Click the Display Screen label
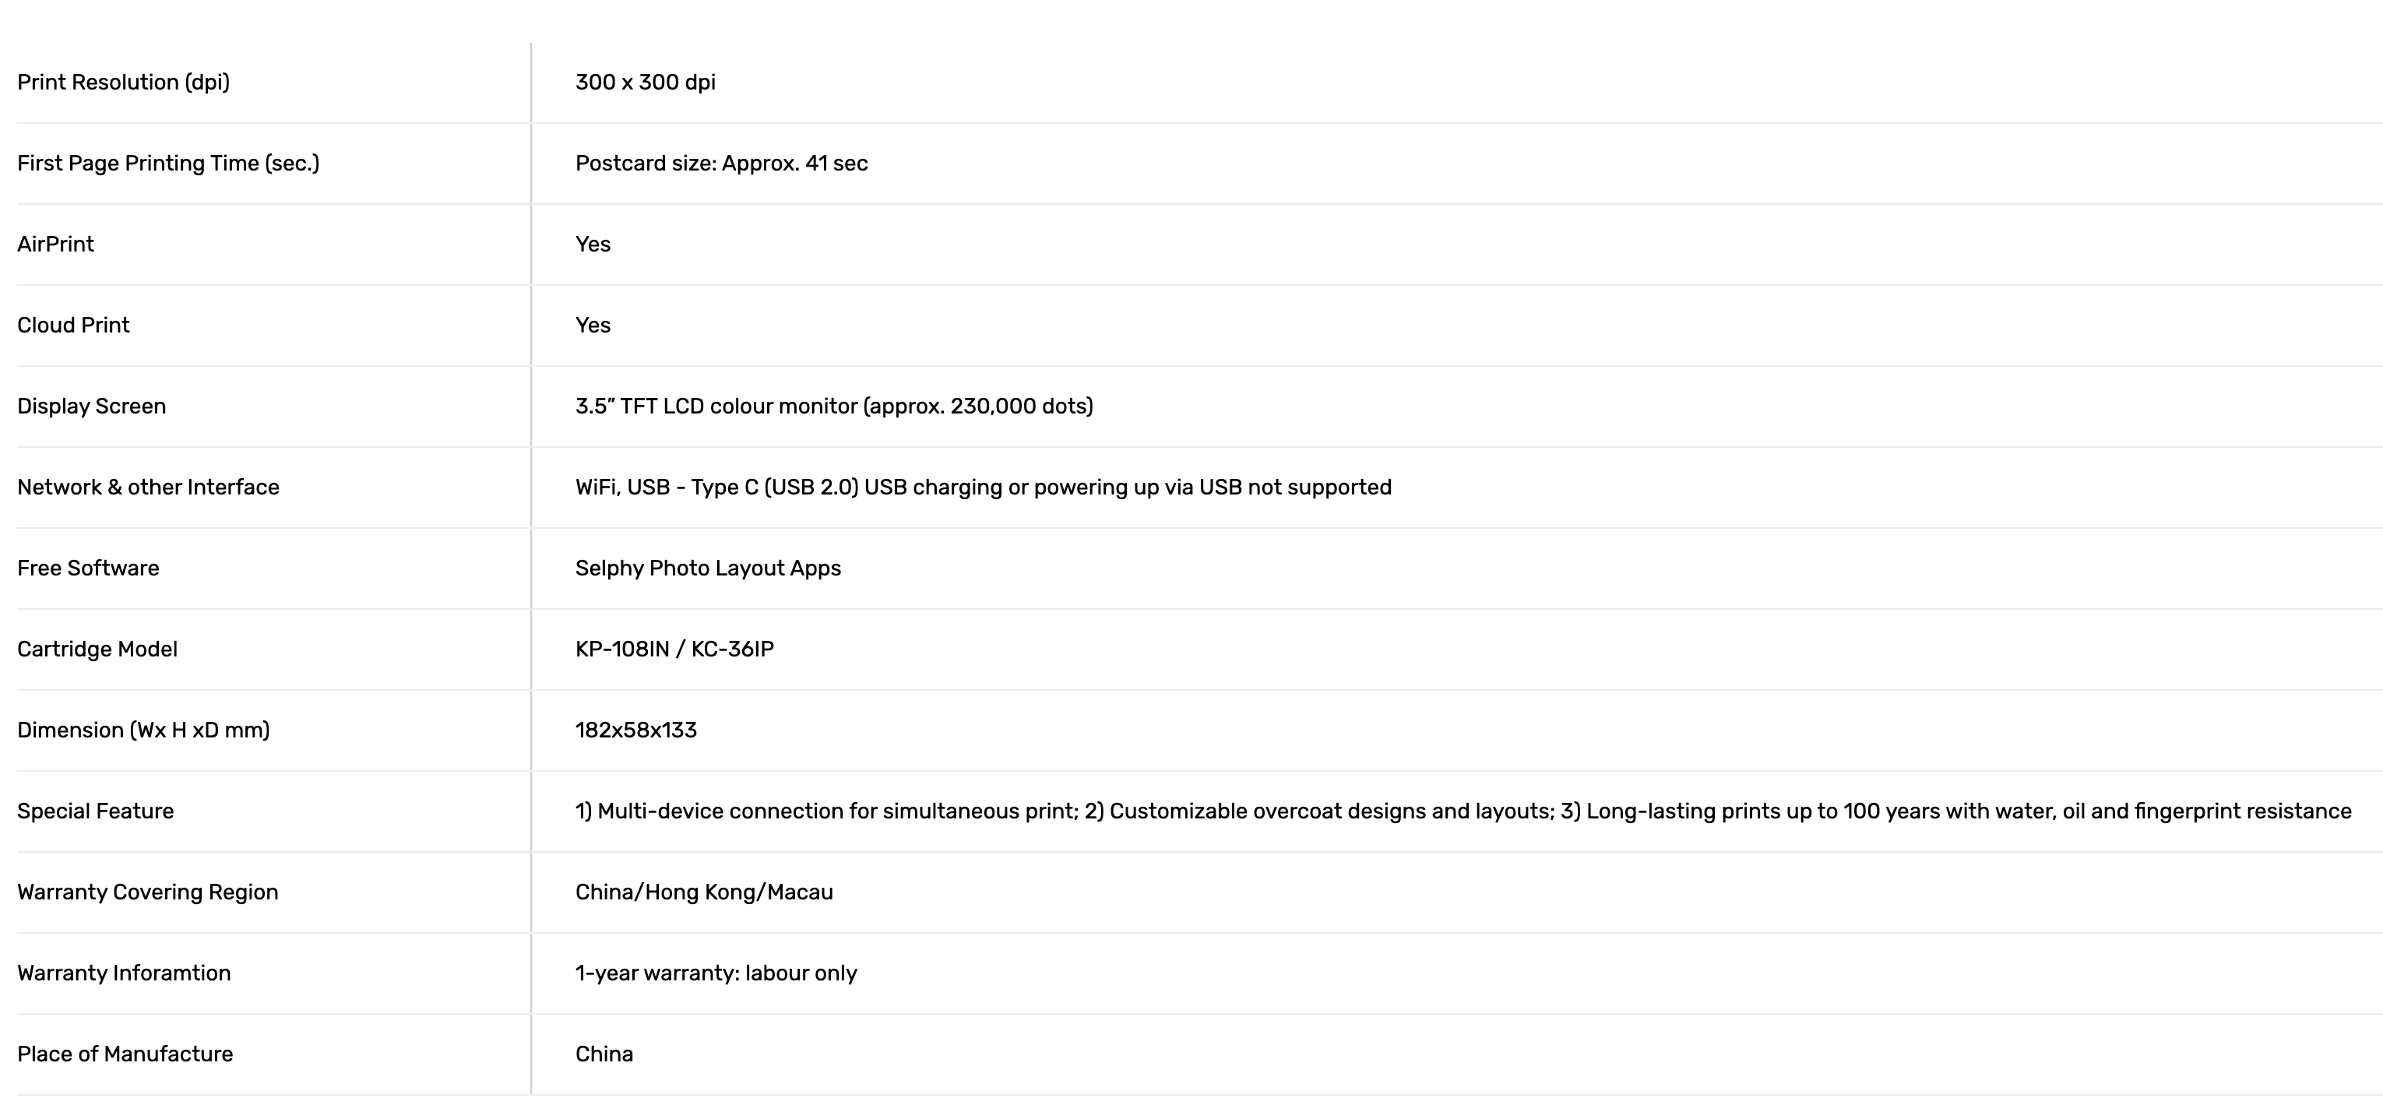 (x=92, y=406)
